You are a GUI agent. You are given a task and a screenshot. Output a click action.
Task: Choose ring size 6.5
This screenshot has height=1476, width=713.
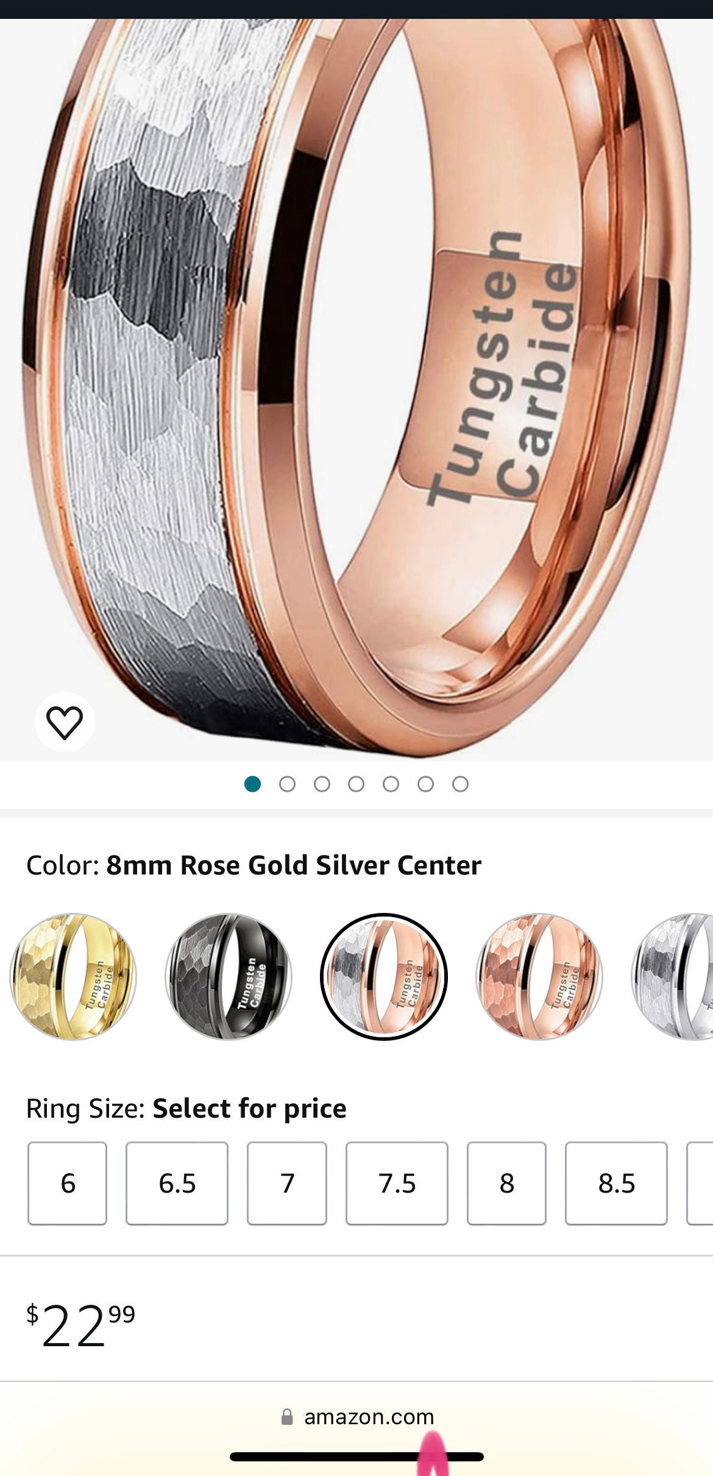tap(177, 1183)
